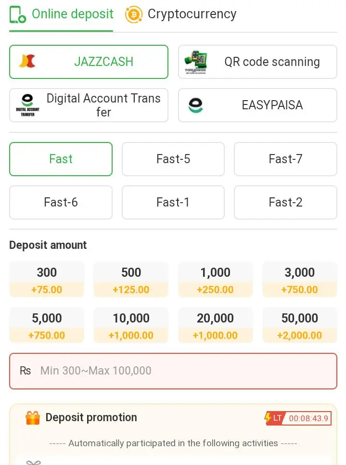
Task: Select the 50,000 deposit amount option
Action: coord(300,325)
